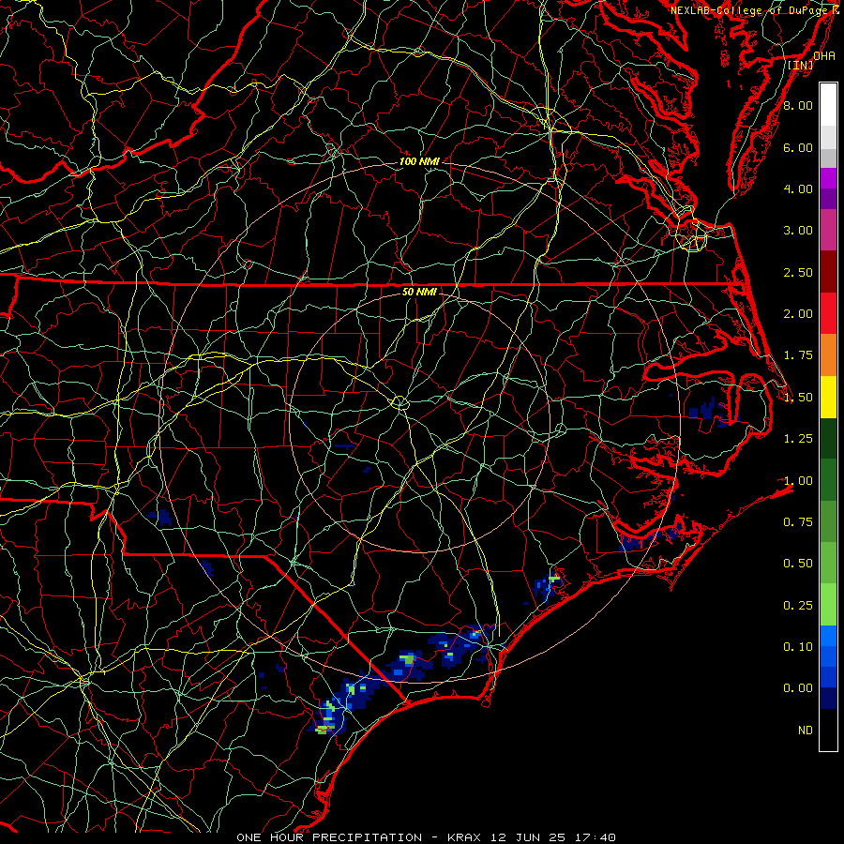The image size is (844, 844).
Task: Pick the white swatch on the scale
Action: tap(828, 105)
